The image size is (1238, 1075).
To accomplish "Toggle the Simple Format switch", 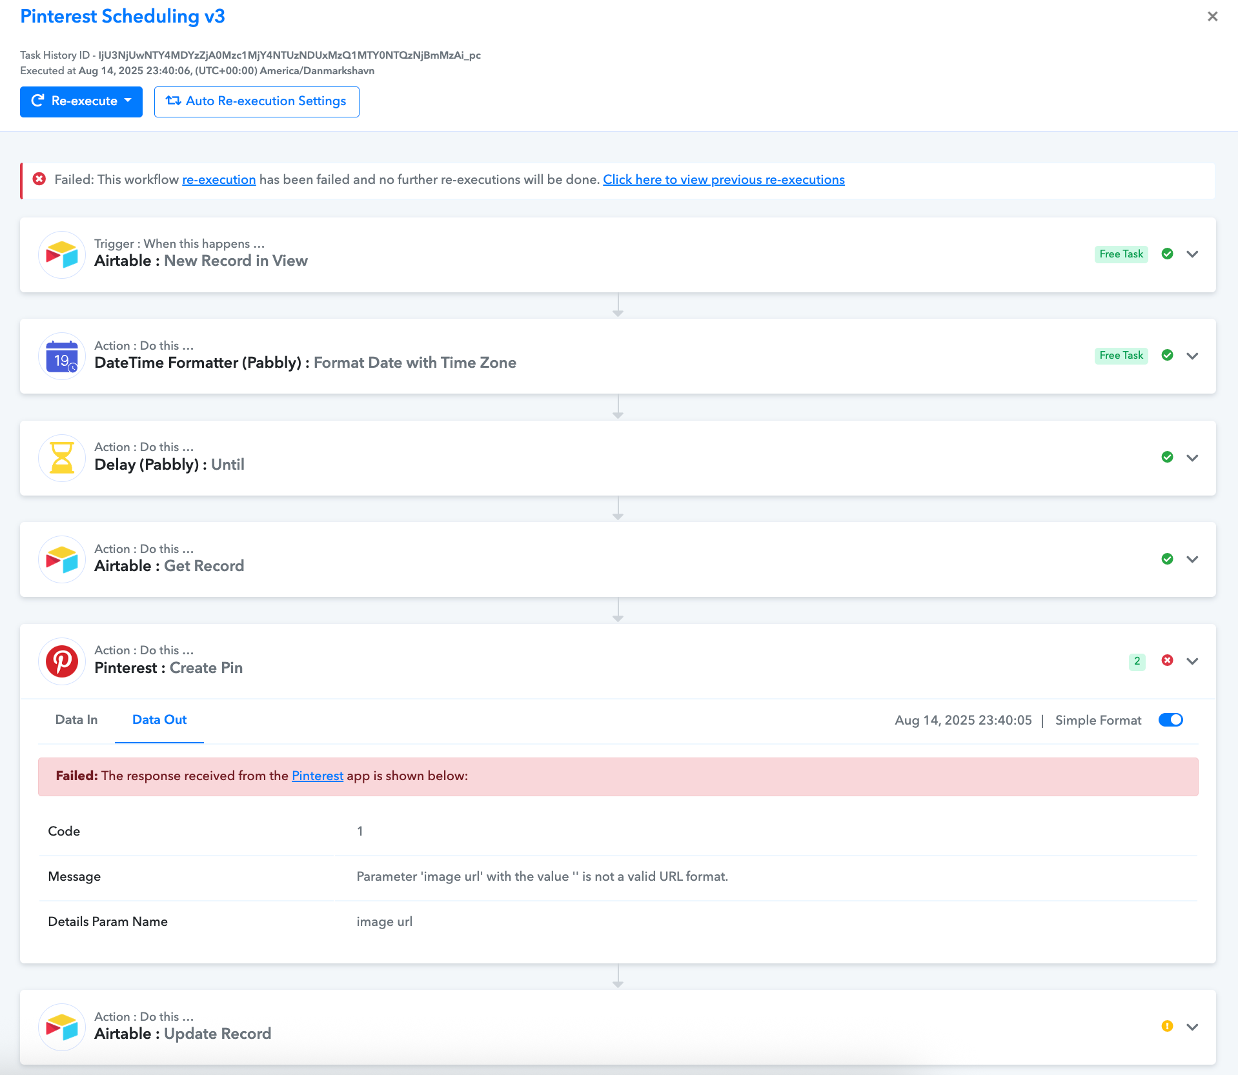I will 1171,720.
